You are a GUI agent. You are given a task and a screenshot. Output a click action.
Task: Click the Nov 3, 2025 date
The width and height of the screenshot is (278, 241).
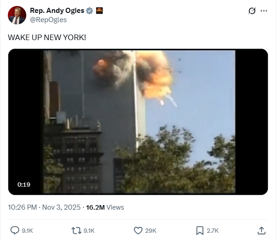tap(61, 207)
